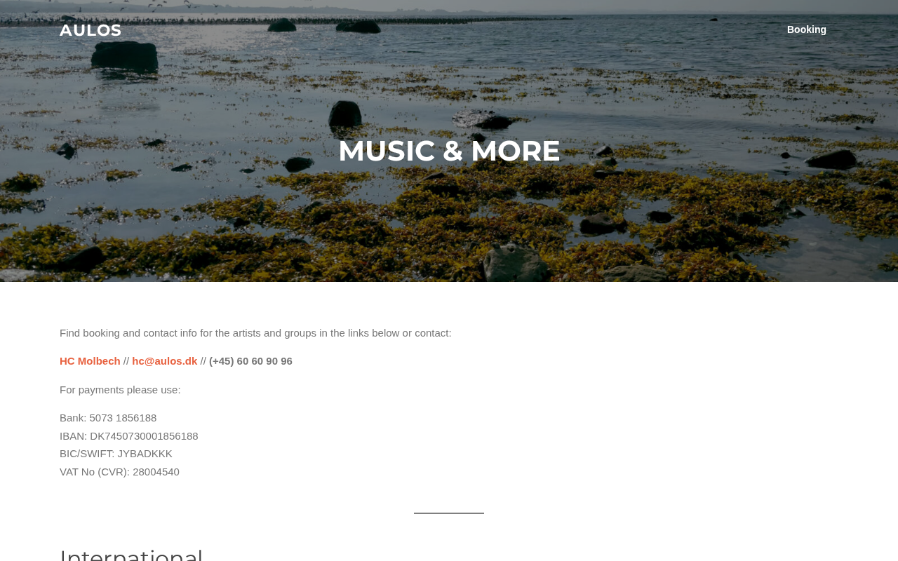This screenshot has width=898, height=561.
Task: Select the bank account number 5073 1856188
Action: tap(123, 418)
